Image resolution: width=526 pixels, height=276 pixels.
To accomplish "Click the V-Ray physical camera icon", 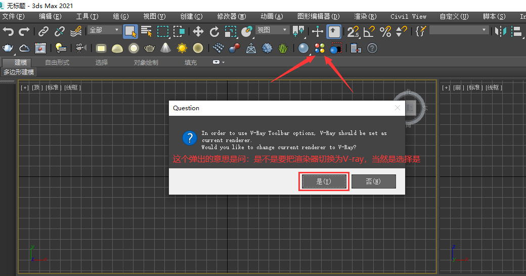I will tap(79, 49).
